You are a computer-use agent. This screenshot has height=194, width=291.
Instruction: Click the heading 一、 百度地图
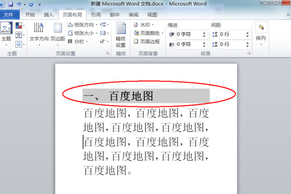pos(118,96)
